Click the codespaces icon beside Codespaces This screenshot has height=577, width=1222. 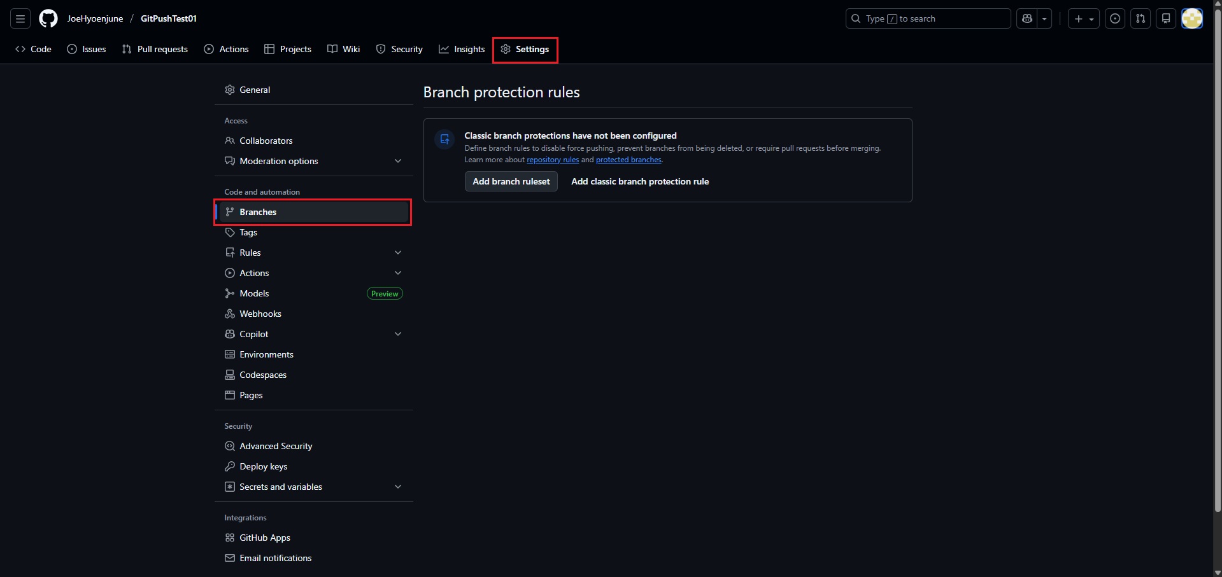pyautogui.click(x=230, y=375)
